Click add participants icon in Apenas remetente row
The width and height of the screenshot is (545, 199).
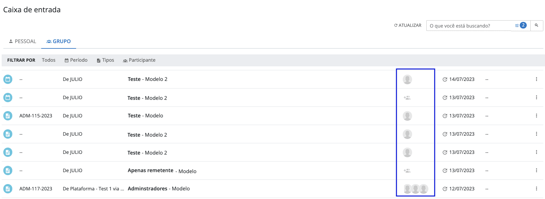pos(407,171)
